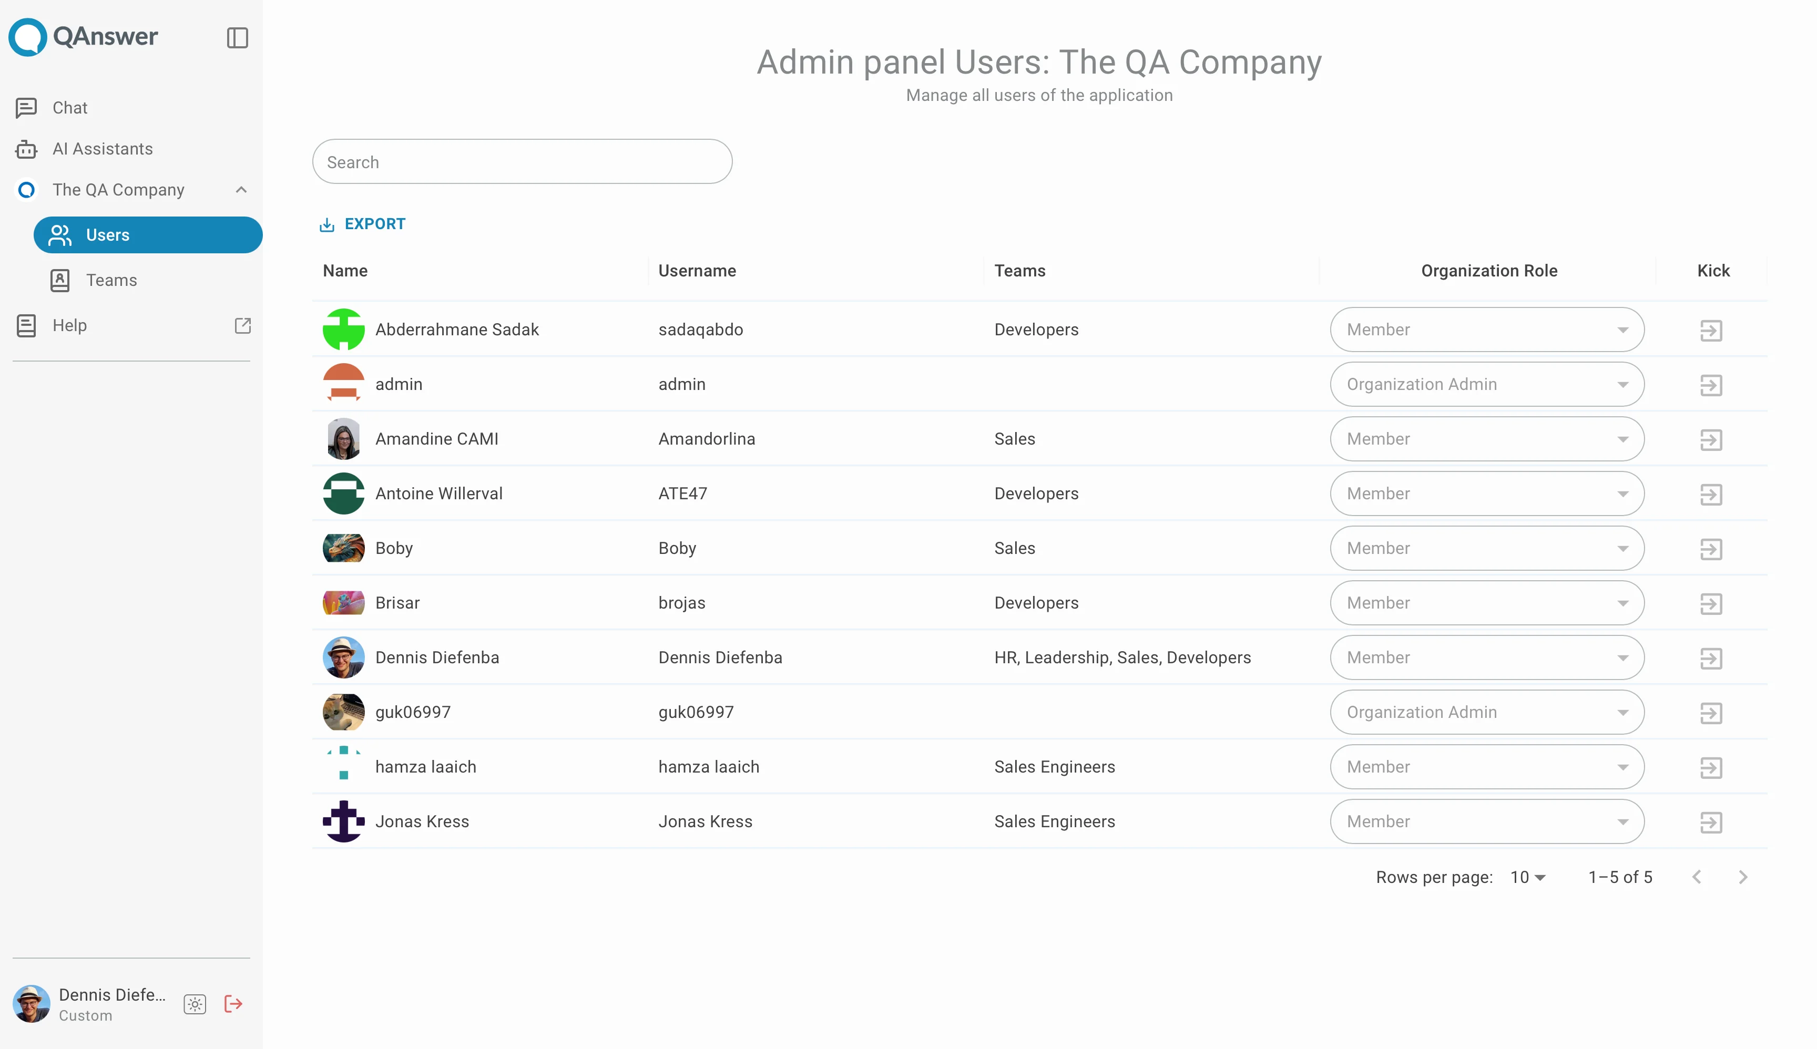The width and height of the screenshot is (1817, 1049).
Task: Click Boby's dragon avatar
Action: pos(343,548)
